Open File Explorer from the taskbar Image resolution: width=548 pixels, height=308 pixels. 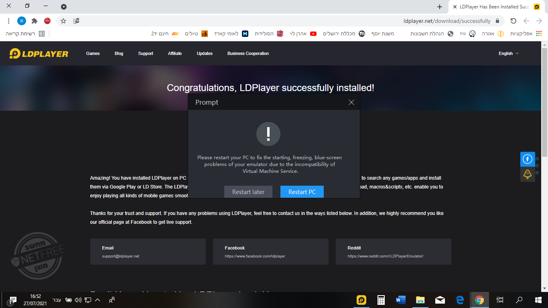tap(420, 300)
